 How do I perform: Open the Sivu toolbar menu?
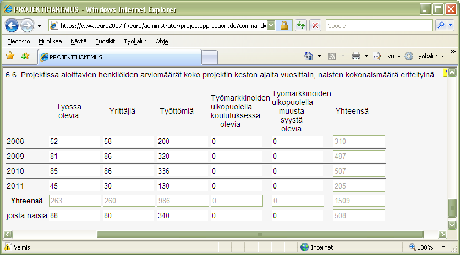[386, 56]
